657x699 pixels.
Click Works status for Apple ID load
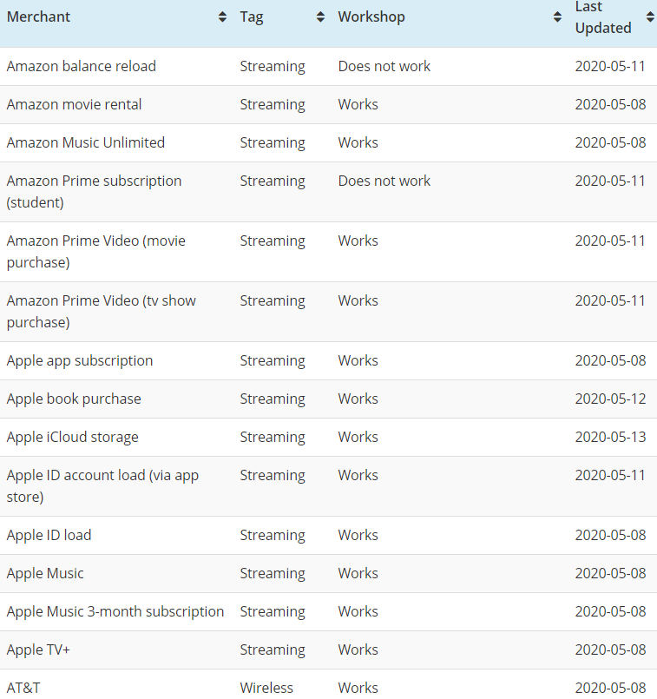(x=358, y=536)
